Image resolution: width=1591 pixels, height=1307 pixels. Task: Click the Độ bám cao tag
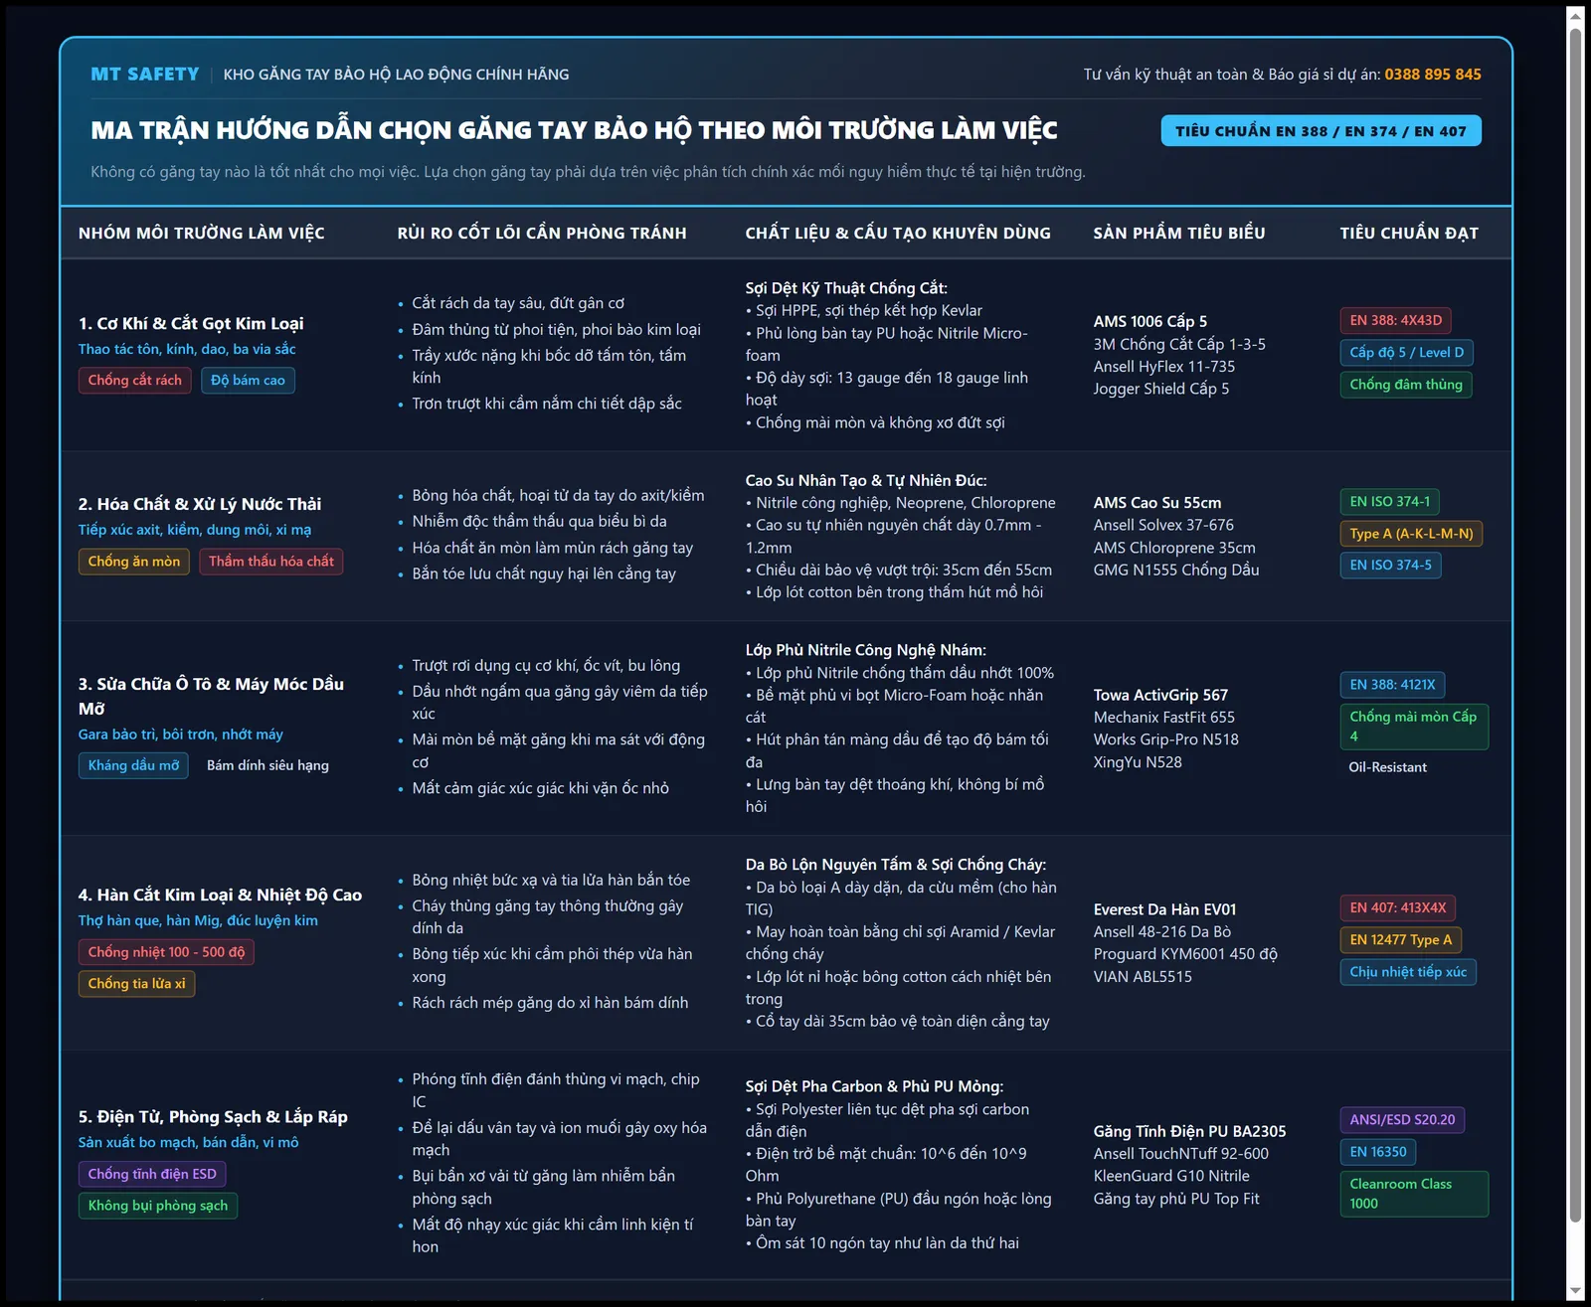pyautogui.click(x=248, y=380)
